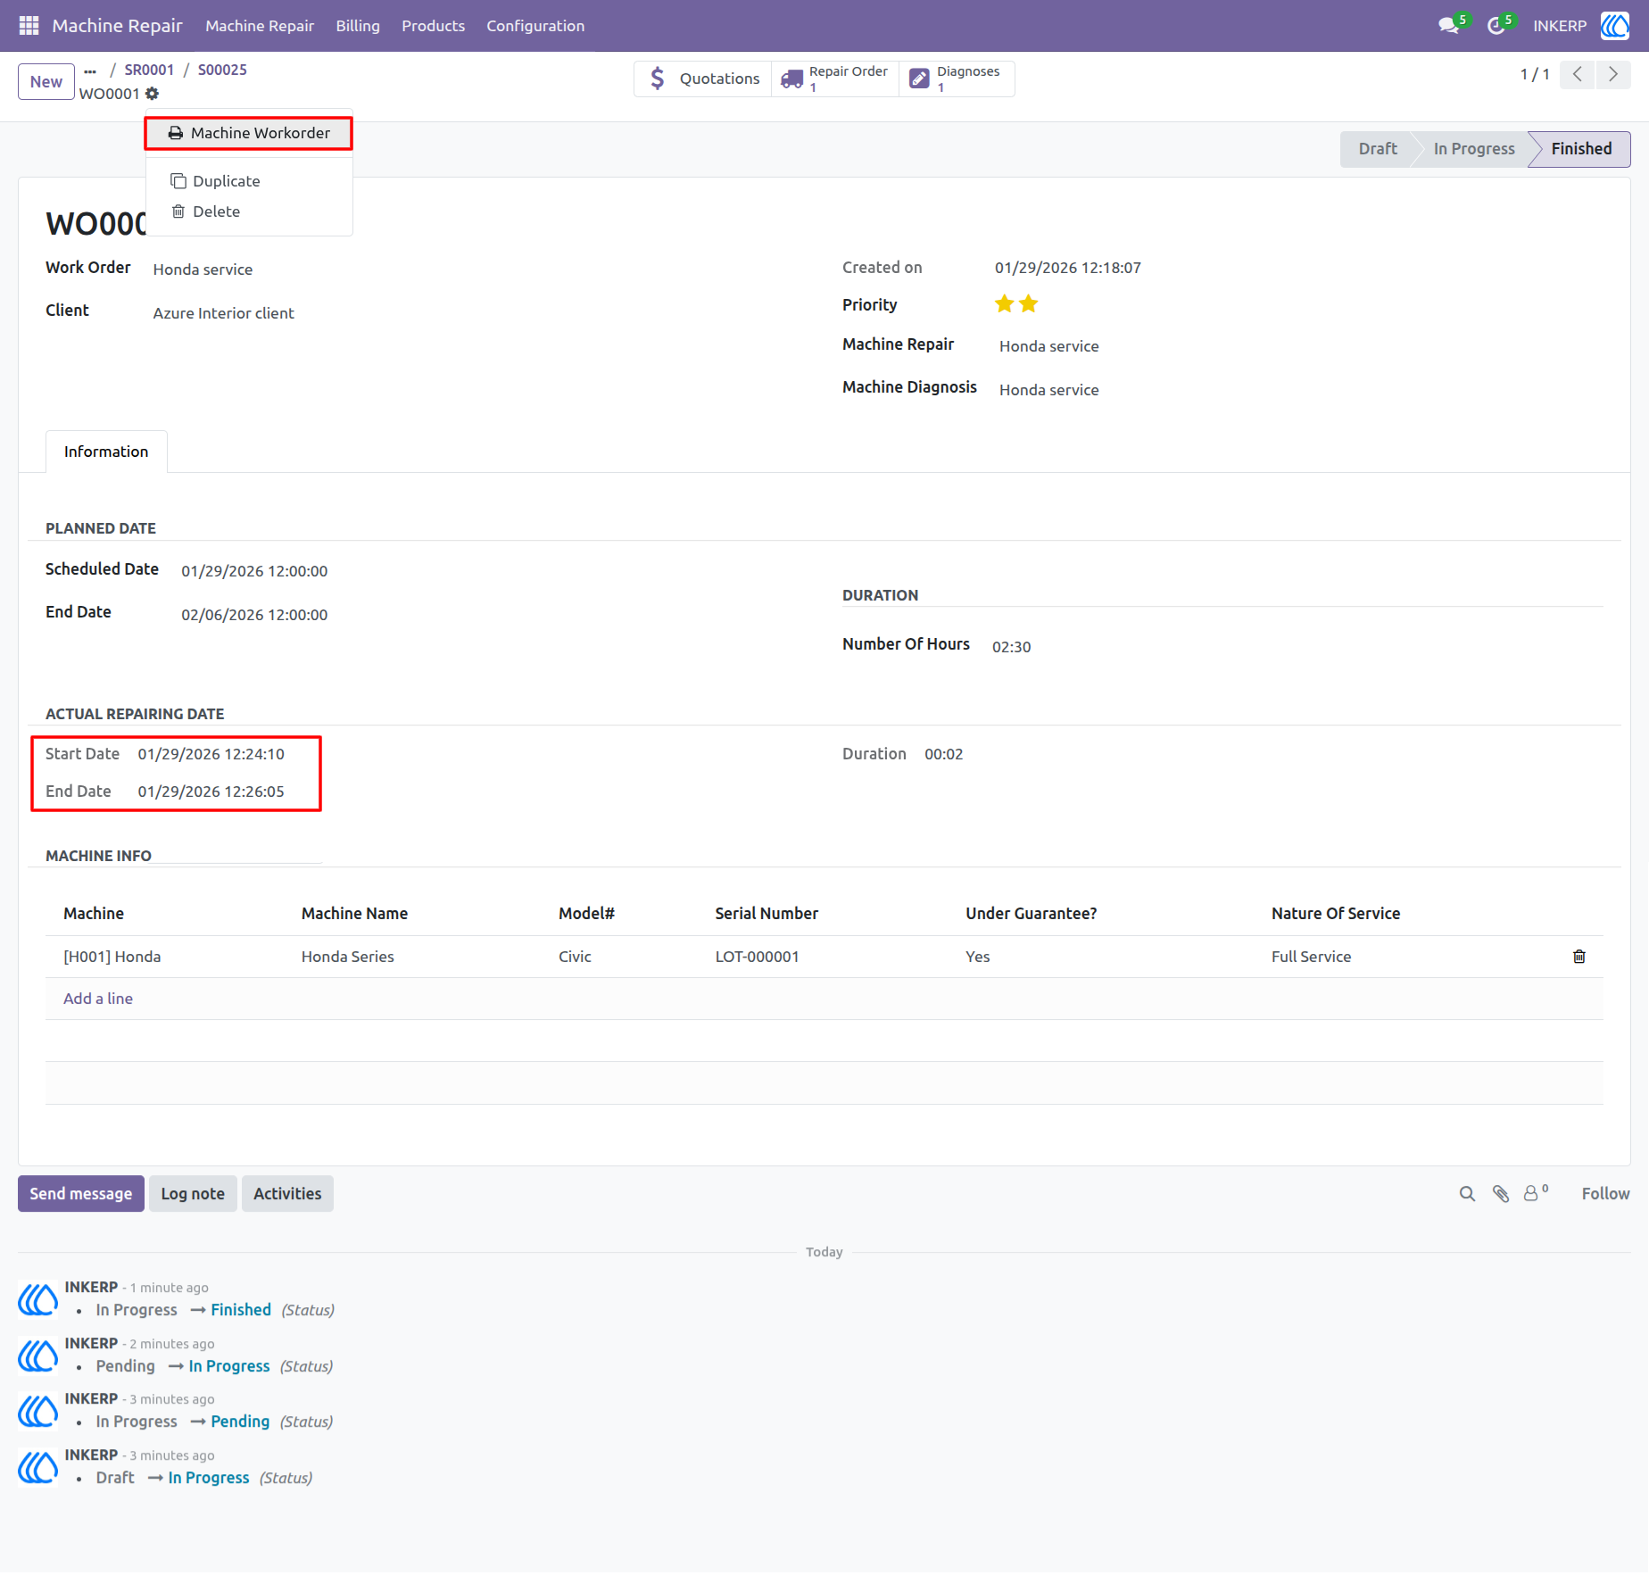Edit the Scheduled Date field value

click(254, 571)
